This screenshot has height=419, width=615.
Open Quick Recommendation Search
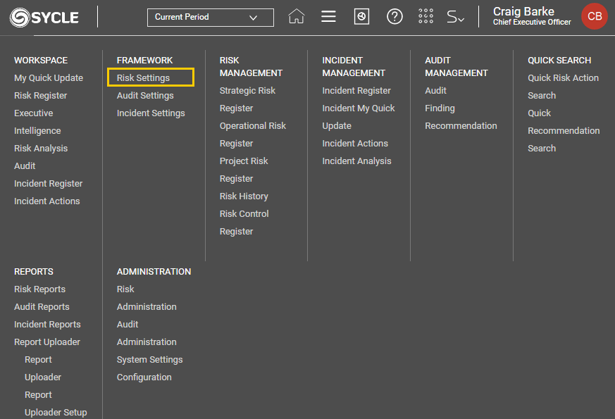click(x=564, y=130)
